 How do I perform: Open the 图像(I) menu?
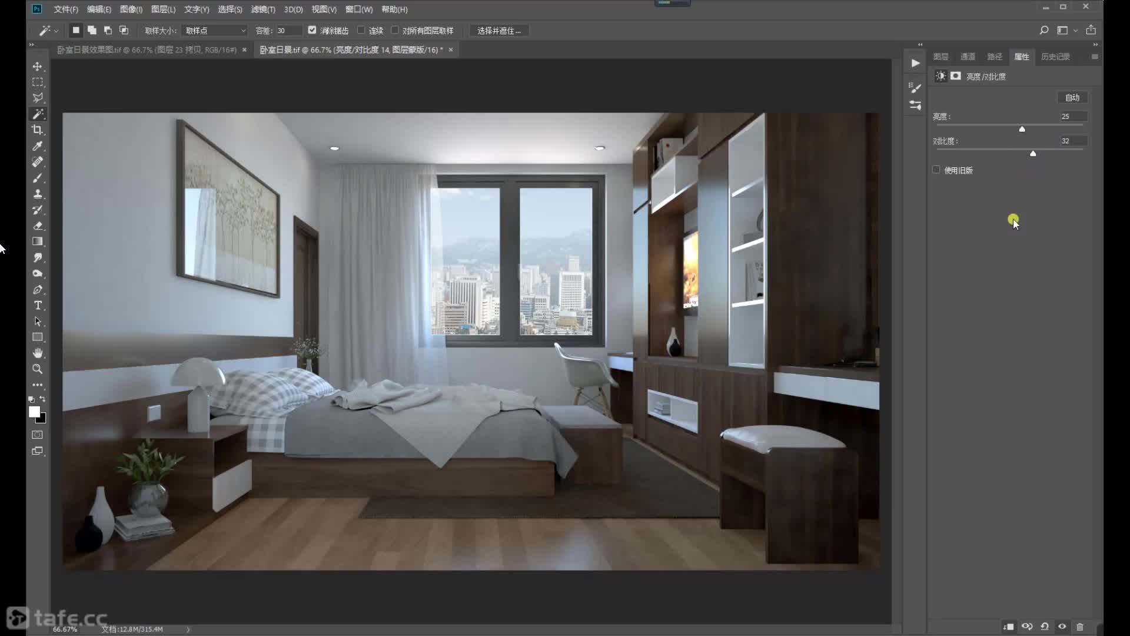click(131, 9)
